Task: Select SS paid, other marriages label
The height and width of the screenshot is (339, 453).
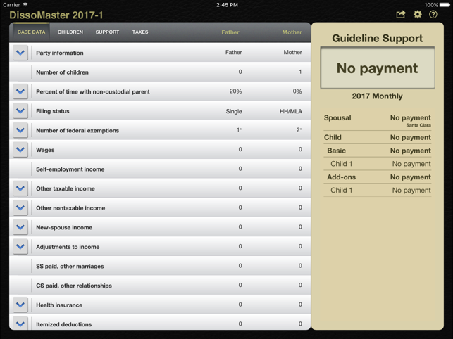Action: tap(70, 267)
